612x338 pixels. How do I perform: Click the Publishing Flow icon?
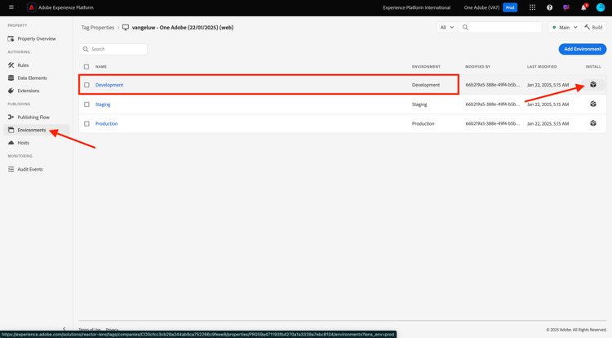click(x=11, y=117)
